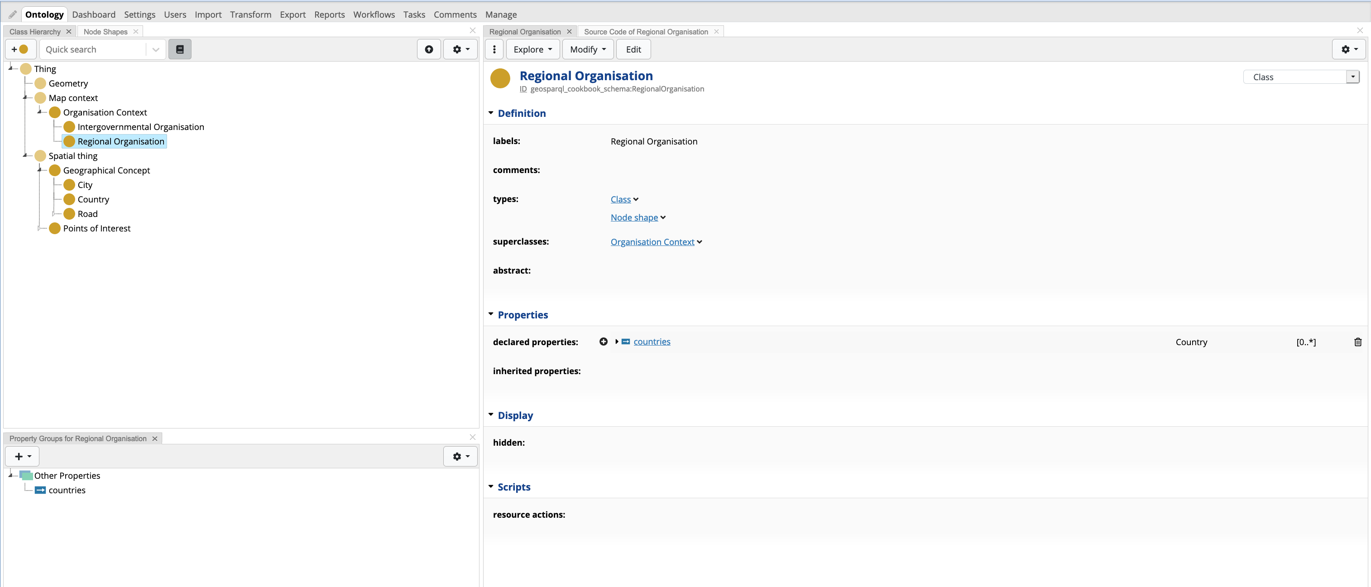Viewport: 1371px width, 587px height.
Task: Toggle the Definition section collapse arrow
Action: (x=491, y=113)
